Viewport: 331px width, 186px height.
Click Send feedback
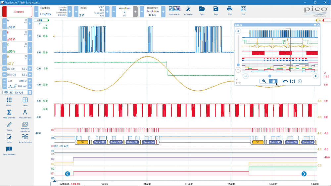(9, 151)
